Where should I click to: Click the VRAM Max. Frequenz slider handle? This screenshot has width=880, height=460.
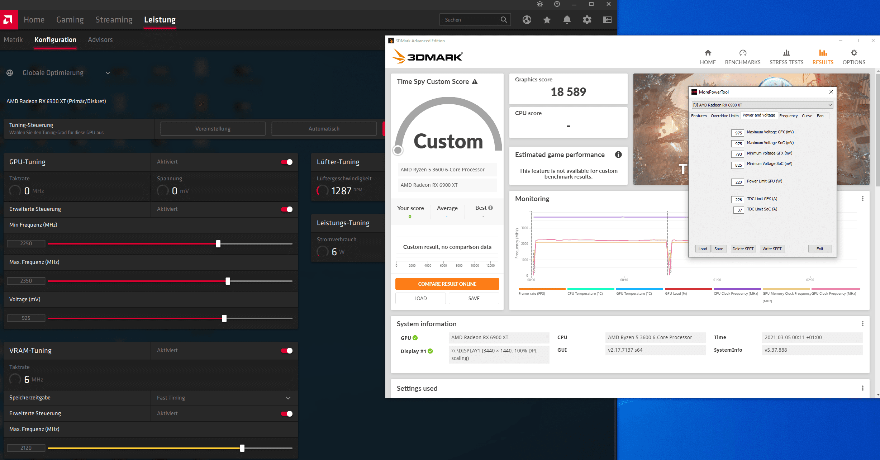pos(242,448)
